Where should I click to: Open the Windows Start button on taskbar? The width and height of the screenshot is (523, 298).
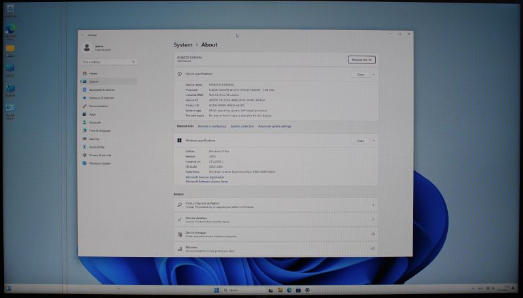point(216,290)
